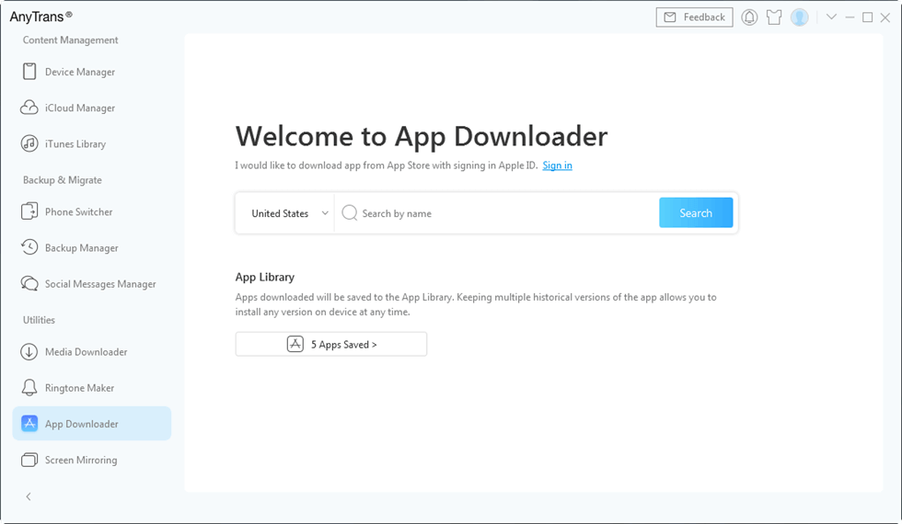The height and width of the screenshot is (524, 902).
Task: Click the Media Downloader arrow icon
Action: click(29, 351)
